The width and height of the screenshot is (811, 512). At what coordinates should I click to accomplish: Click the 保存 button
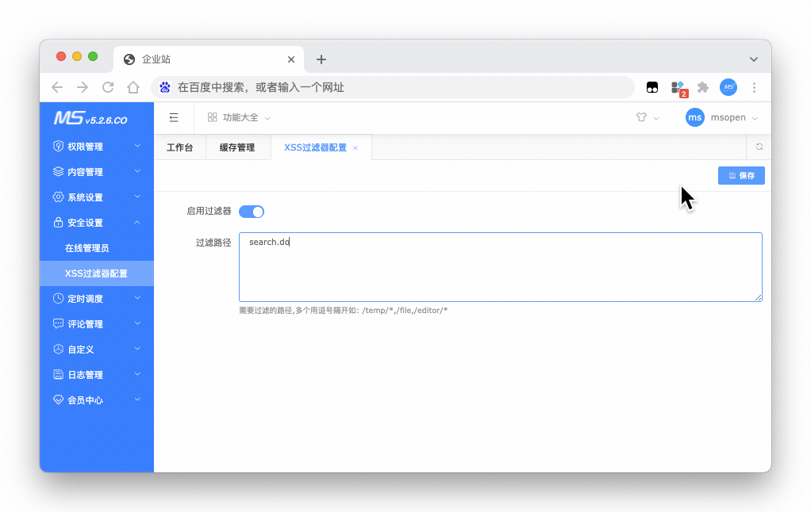click(x=741, y=176)
